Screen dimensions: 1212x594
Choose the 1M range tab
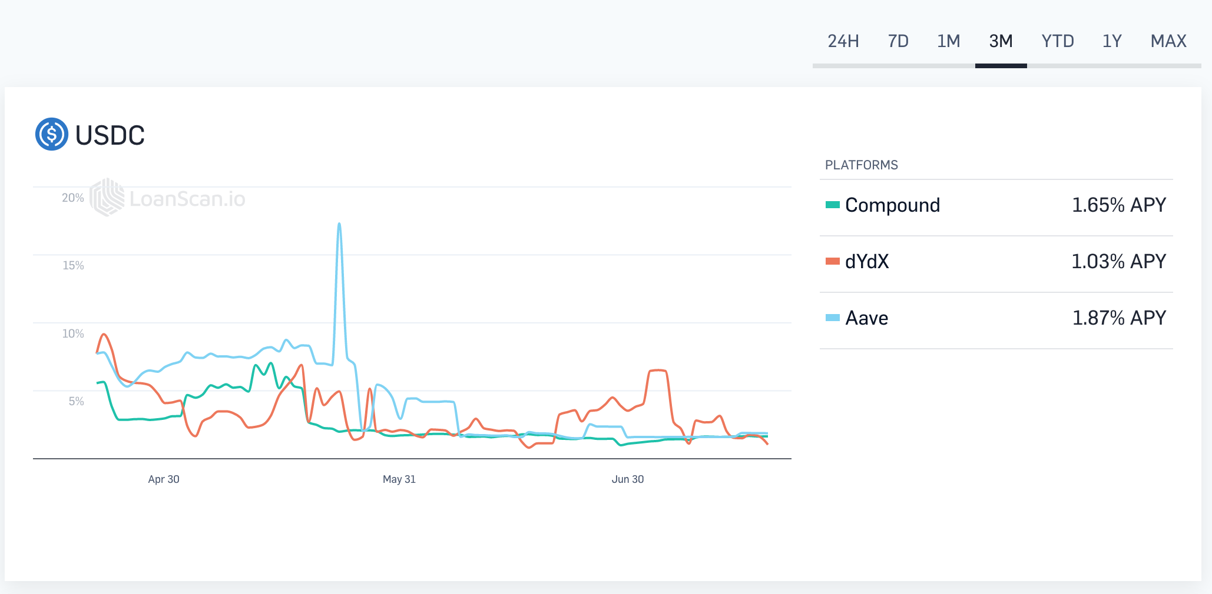coord(949,41)
